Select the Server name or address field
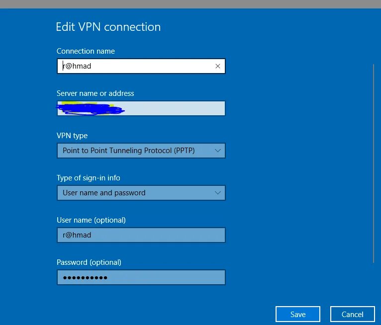Image resolution: width=381 pixels, height=325 pixels. [141, 108]
